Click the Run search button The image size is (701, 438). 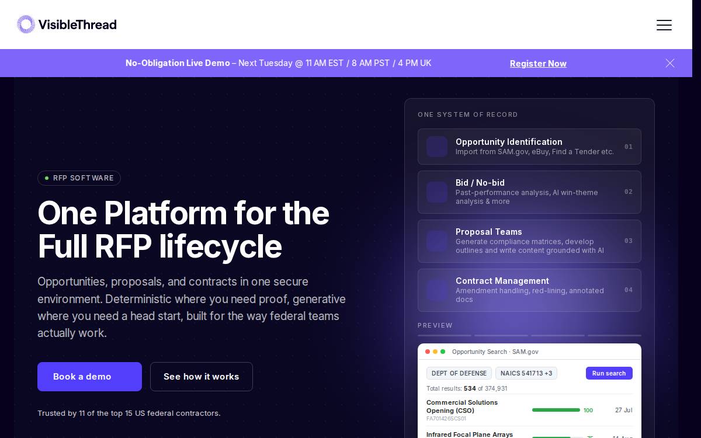pos(609,373)
